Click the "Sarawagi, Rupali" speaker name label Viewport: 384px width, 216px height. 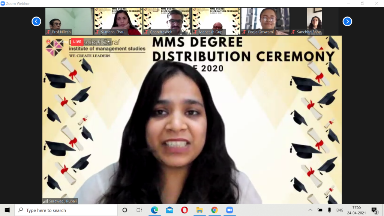point(63,201)
